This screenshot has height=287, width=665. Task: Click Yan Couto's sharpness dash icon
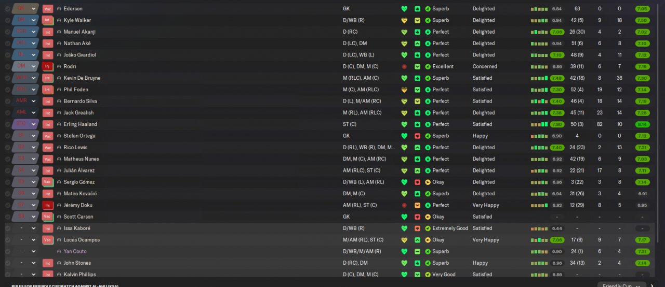click(417, 251)
